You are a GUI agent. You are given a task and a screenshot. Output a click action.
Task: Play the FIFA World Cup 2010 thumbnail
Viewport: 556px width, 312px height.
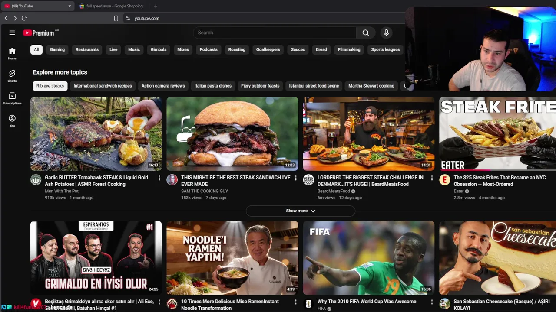tap(369, 258)
